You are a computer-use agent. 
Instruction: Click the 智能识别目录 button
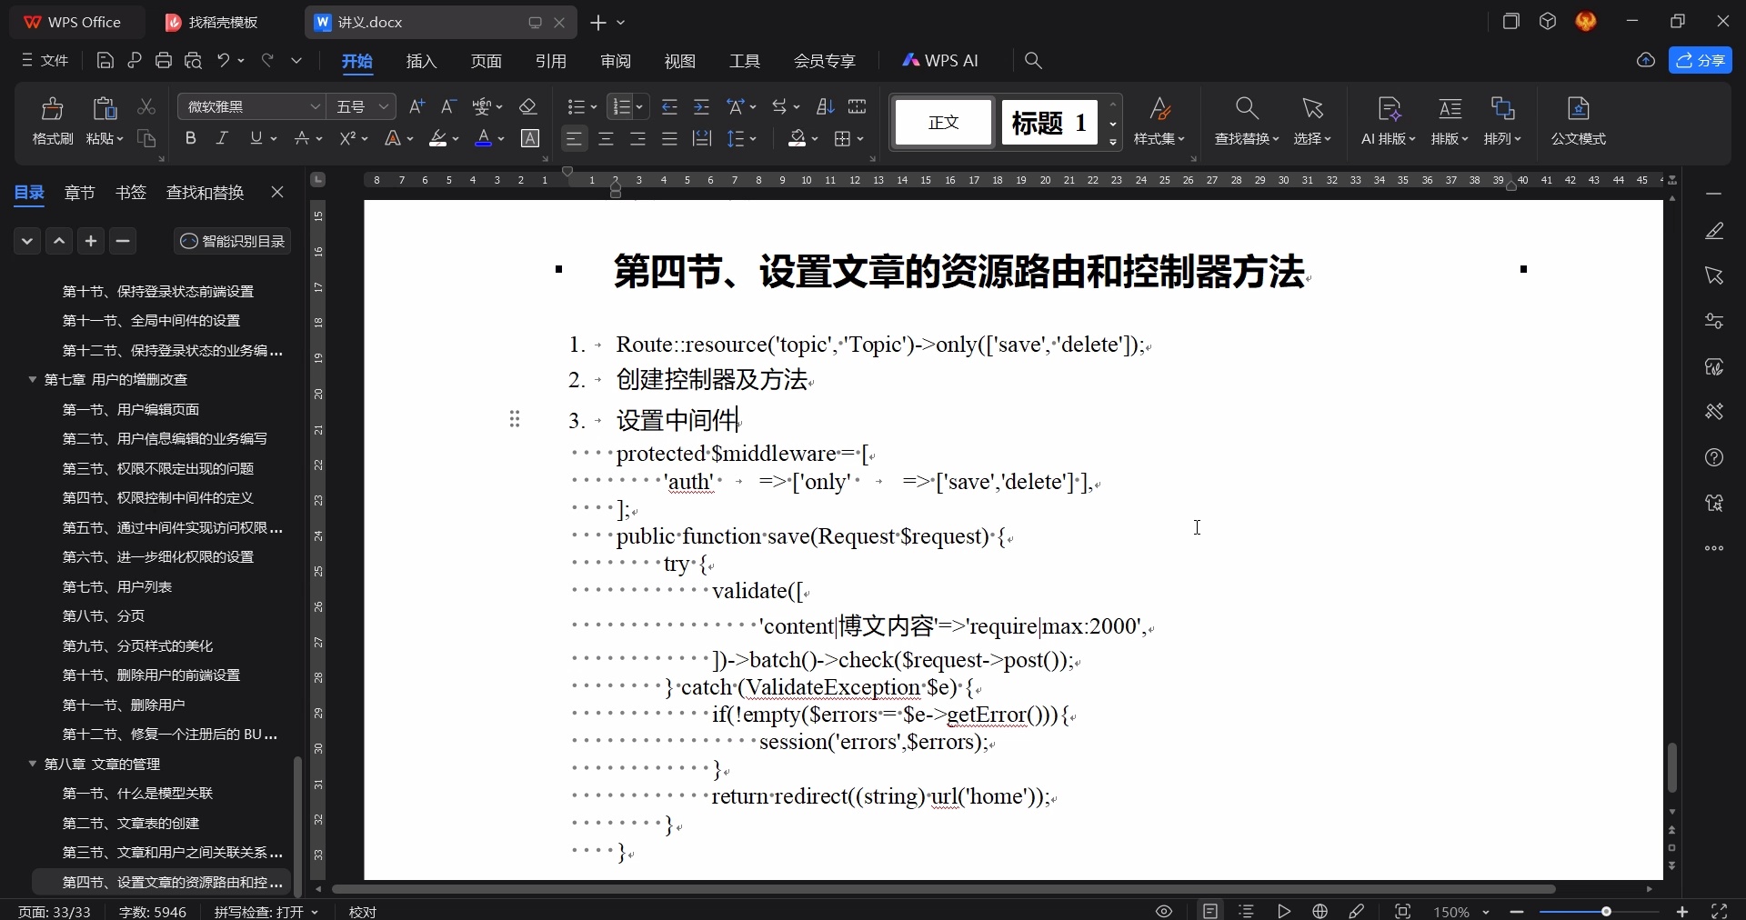(x=232, y=241)
